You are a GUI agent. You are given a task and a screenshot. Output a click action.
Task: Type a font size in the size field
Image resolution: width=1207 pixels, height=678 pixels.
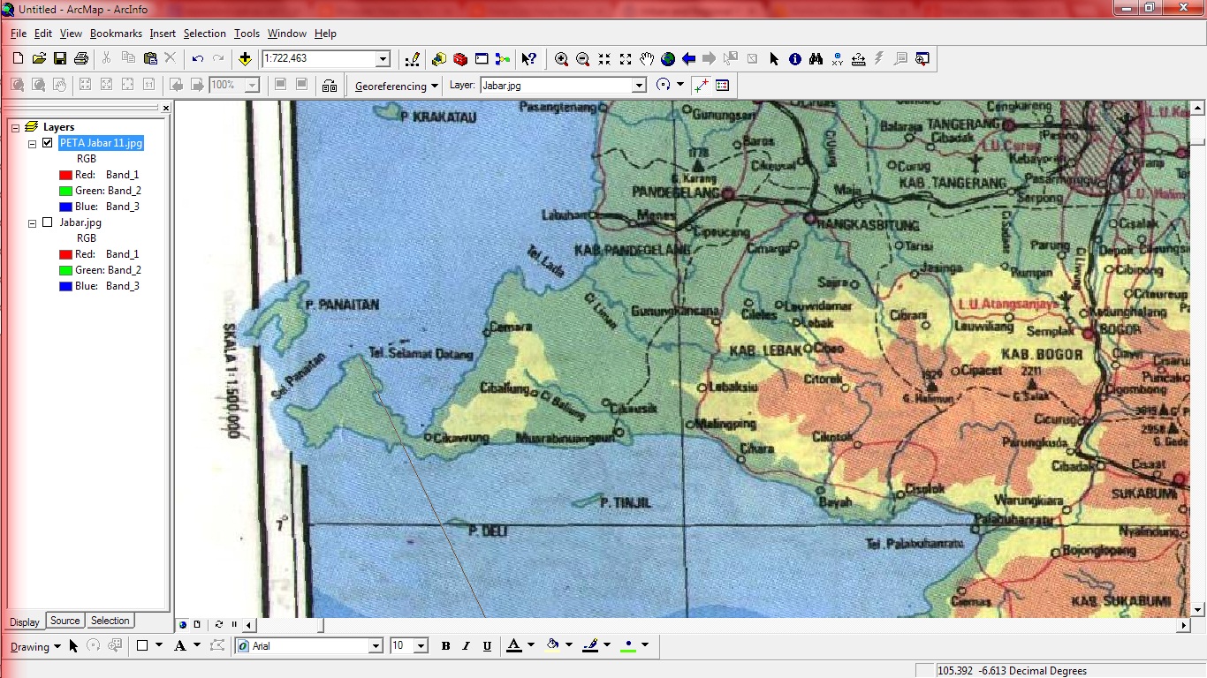point(402,645)
